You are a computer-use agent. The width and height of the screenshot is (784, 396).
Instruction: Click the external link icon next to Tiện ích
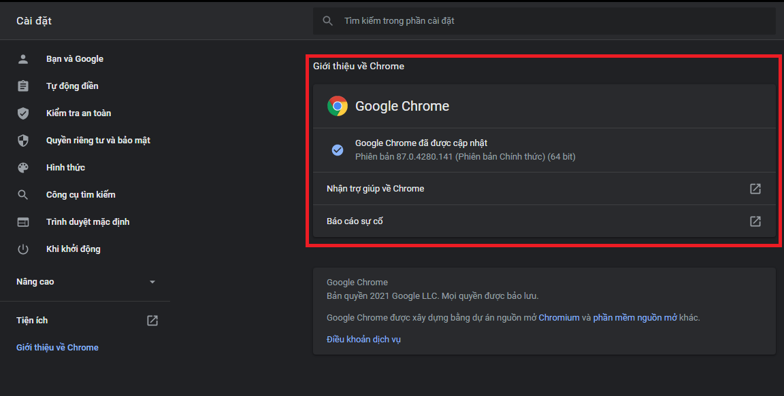(x=152, y=320)
